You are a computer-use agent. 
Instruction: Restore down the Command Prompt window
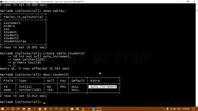pos(188,2)
